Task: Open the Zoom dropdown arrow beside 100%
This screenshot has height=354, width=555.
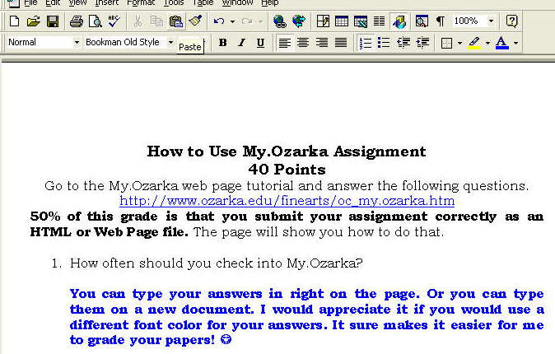Action: [491, 21]
